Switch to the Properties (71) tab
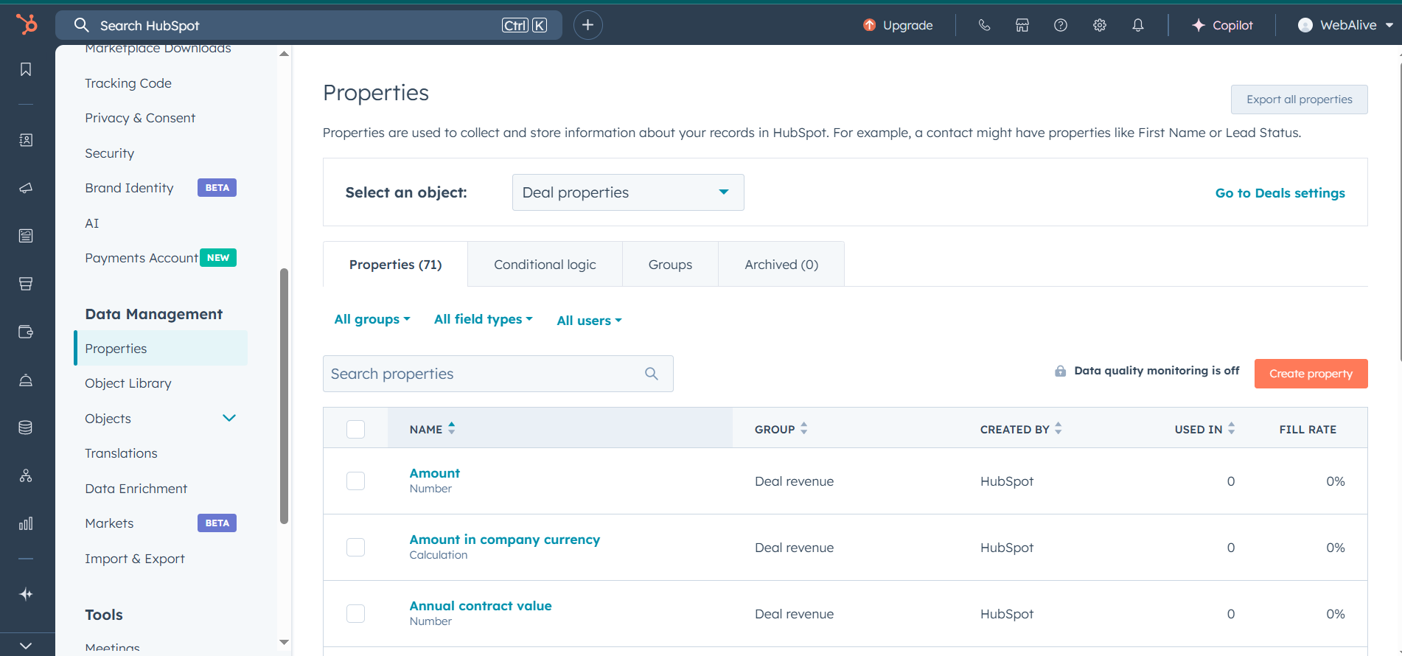 [395, 265]
